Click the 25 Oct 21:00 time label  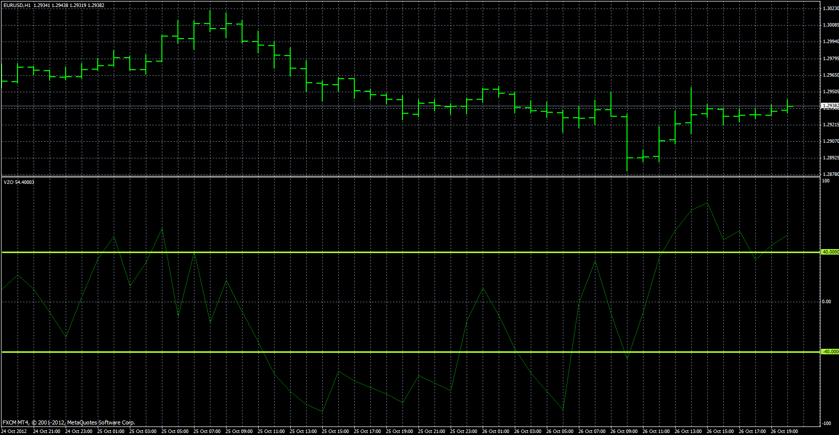(x=432, y=431)
